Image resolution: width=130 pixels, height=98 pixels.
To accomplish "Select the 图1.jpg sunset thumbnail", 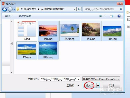I will tap(48, 31).
